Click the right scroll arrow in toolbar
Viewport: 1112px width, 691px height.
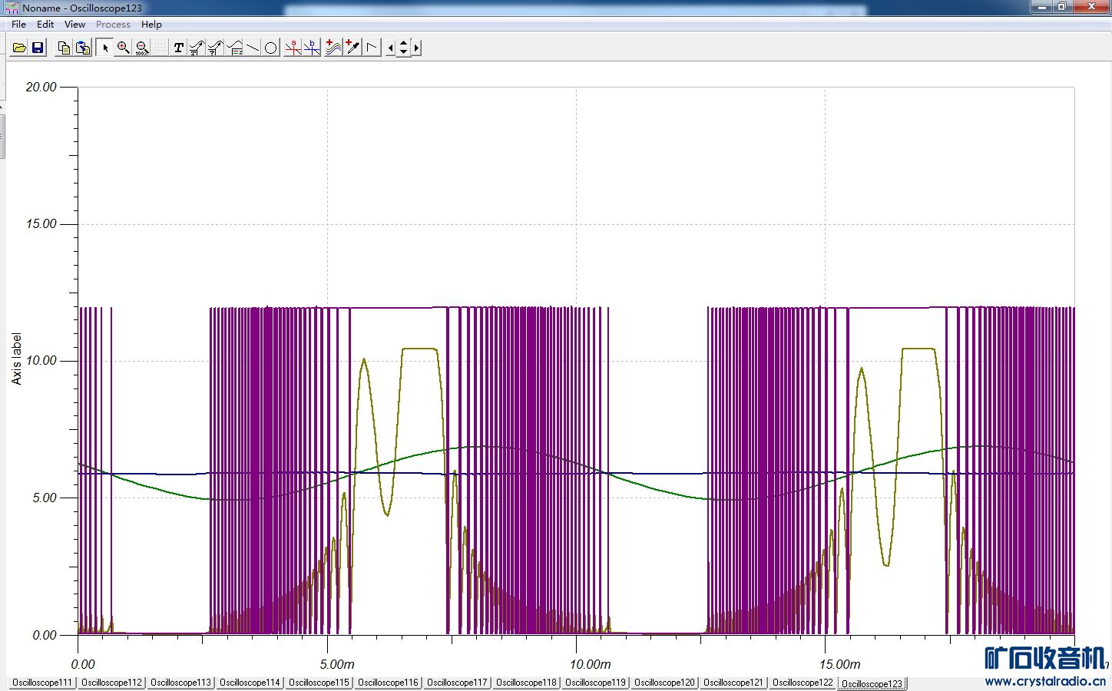pos(416,48)
